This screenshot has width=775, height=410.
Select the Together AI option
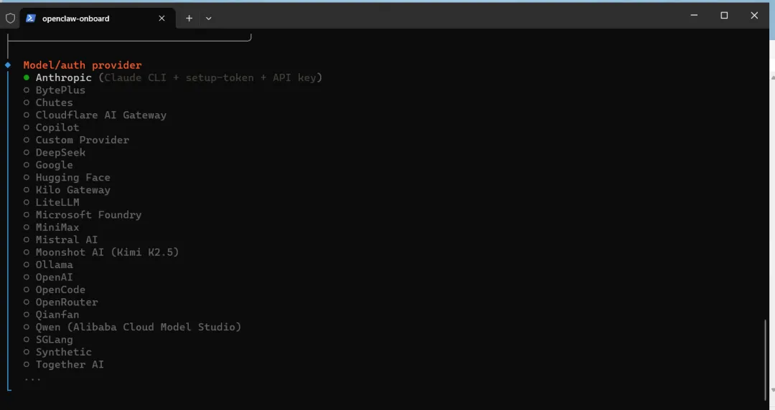pyautogui.click(x=64, y=364)
